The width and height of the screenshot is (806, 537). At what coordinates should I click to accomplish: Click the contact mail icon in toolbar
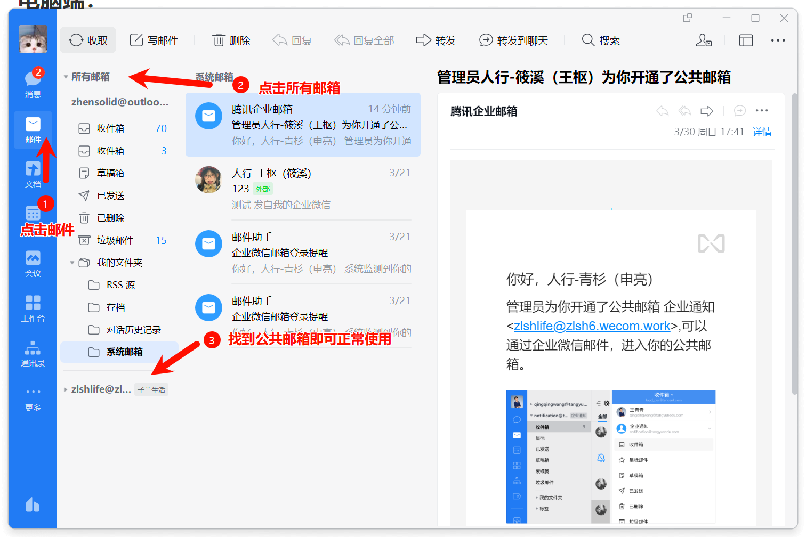point(704,40)
